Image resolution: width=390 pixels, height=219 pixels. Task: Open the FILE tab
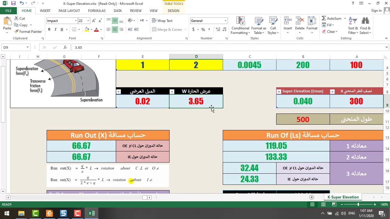tap(8, 11)
